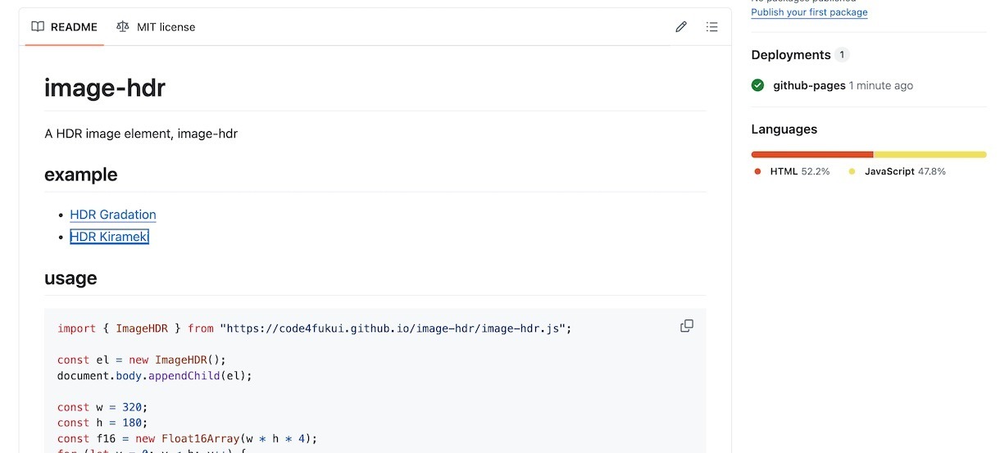Click Publish your first package link
Image resolution: width=1000 pixels, height=453 pixels.
(809, 12)
